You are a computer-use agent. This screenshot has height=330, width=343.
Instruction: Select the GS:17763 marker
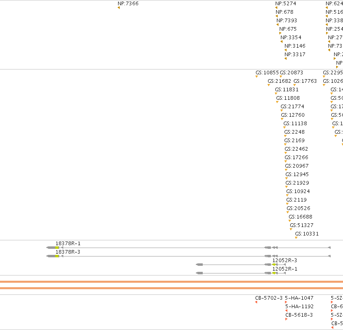point(295,85)
